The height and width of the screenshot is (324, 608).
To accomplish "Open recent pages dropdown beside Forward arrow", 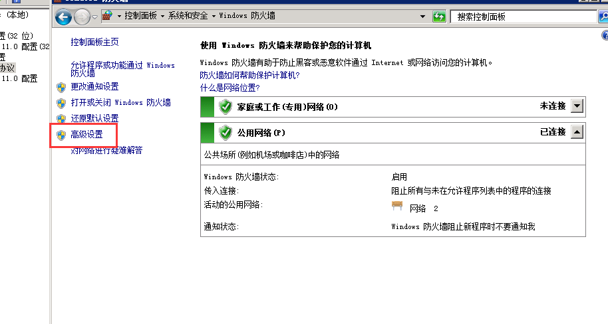I will [x=94, y=17].
